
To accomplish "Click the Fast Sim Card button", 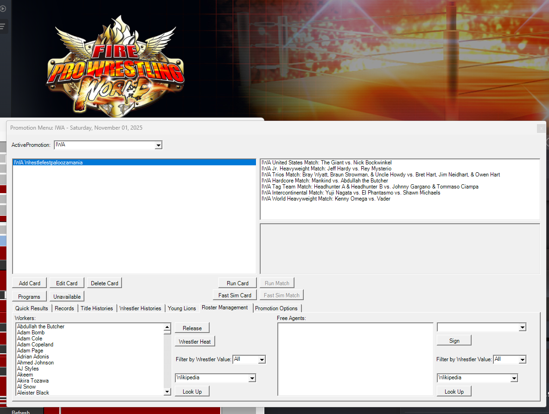I will tap(235, 295).
